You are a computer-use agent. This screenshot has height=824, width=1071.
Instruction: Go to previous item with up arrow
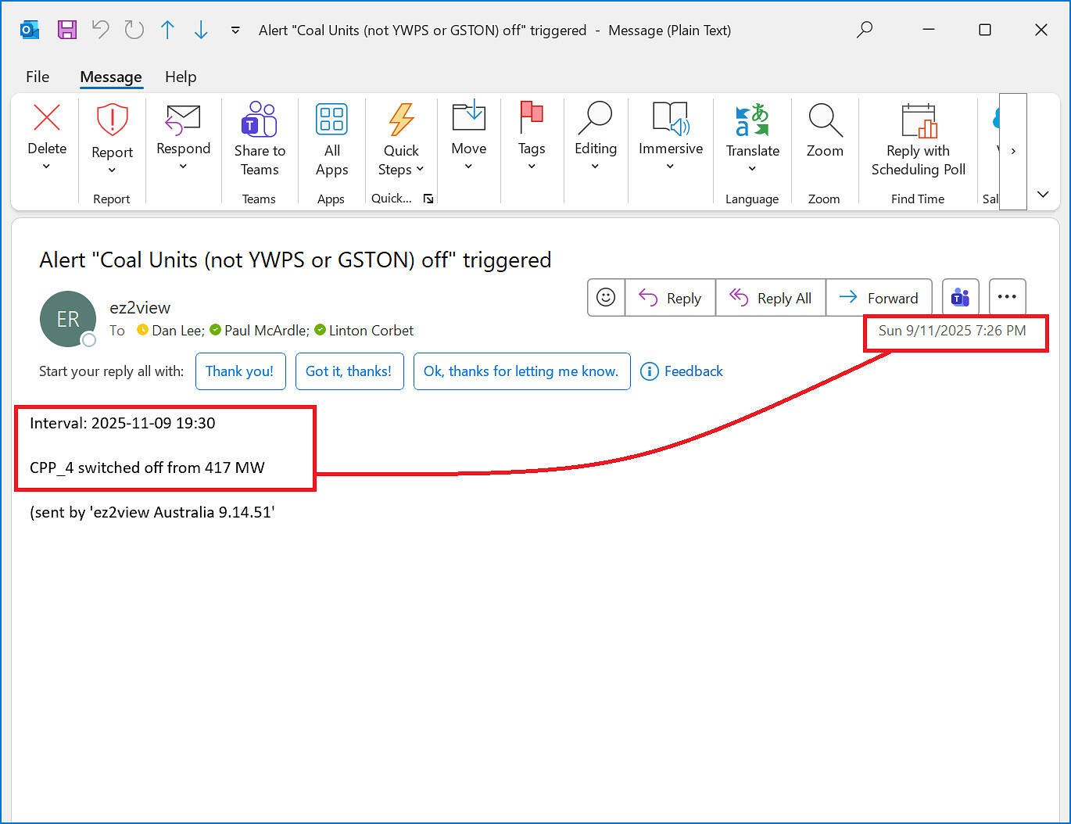(x=167, y=30)
